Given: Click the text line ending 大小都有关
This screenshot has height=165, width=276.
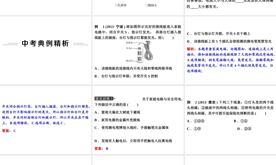Looking at the screenshot, I should (x=203, y=7).
